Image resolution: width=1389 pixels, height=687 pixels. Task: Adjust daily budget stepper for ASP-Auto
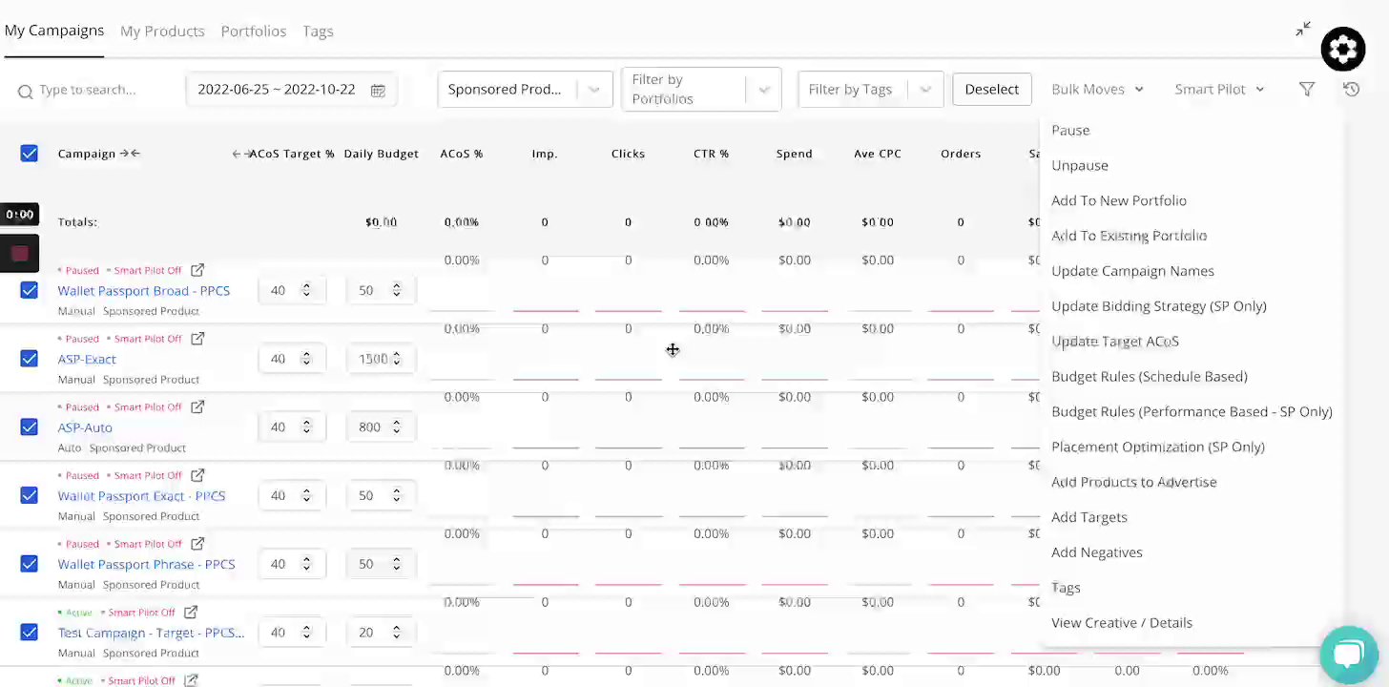click(x=396, y=427)
